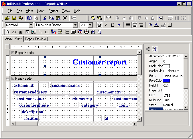Select the Customer report title label
This screenshot has width=193, height=139.
pyautogui.click(x=100, y=62)
